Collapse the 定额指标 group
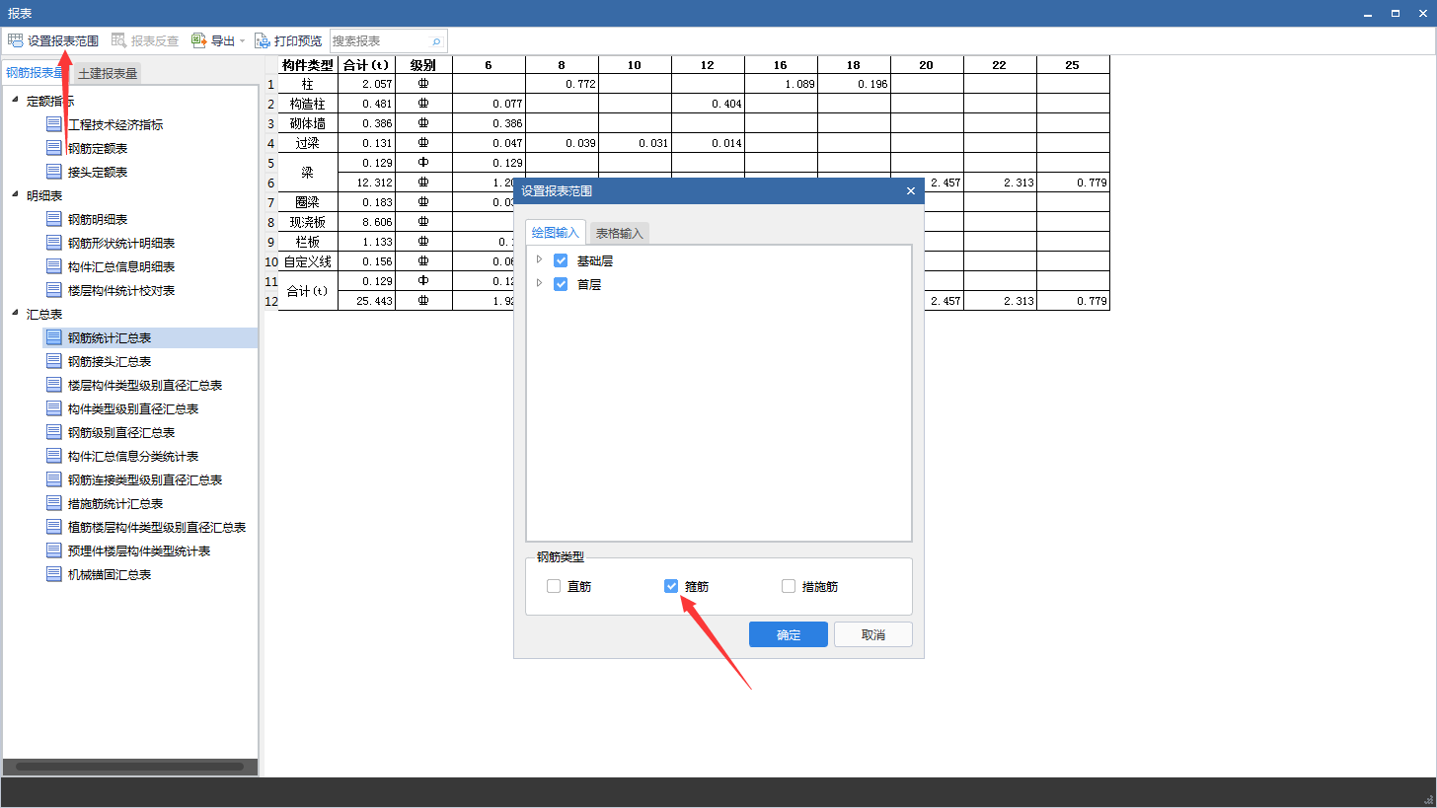The image size is (1437, 808). click(15, 101)
